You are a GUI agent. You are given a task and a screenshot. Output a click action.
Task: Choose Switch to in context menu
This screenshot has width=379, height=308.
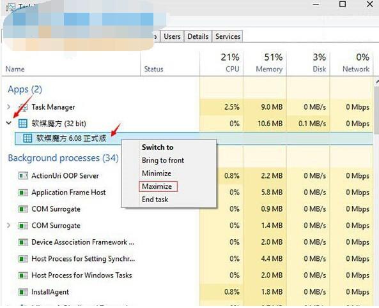click(x=158, y=147)
